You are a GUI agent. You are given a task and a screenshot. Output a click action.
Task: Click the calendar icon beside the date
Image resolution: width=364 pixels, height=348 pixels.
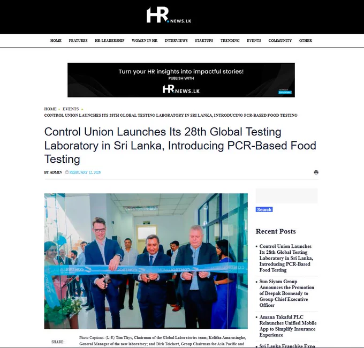pos(67,172)
